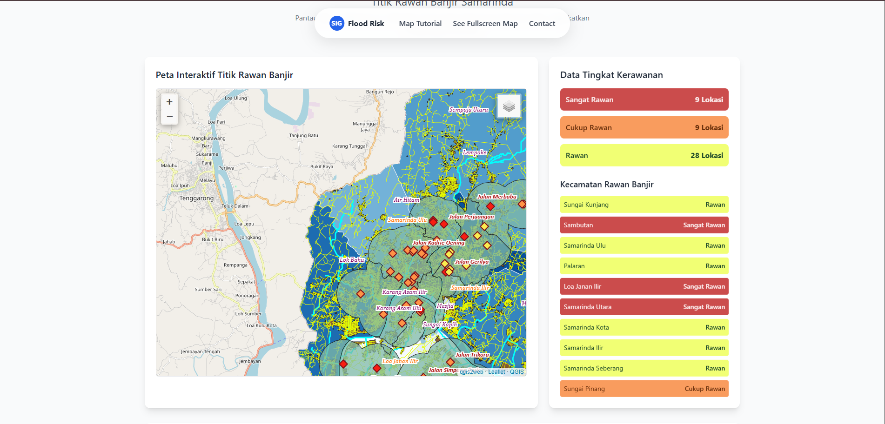Click yellow diamond right of Jalan Perjuangan label
This screenshot has height=424, width=885.
point(484,226)
